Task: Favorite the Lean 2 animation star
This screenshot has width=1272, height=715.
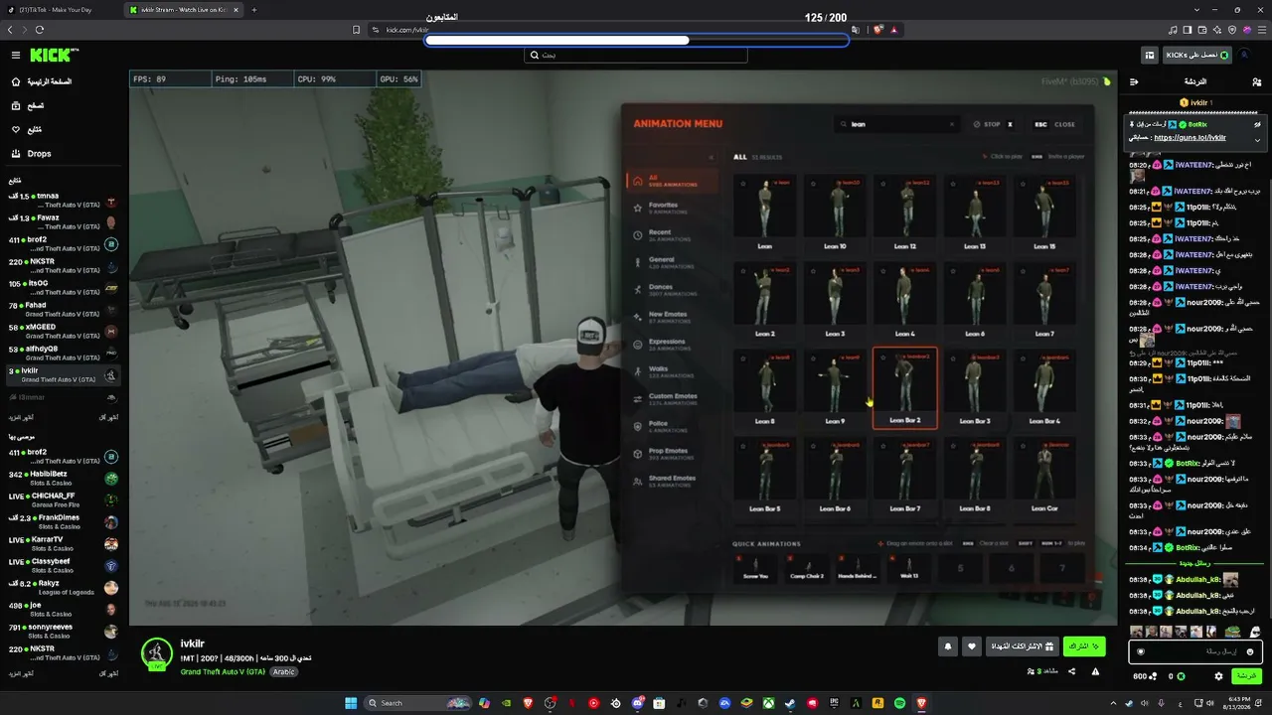Action: pos(742,270)
